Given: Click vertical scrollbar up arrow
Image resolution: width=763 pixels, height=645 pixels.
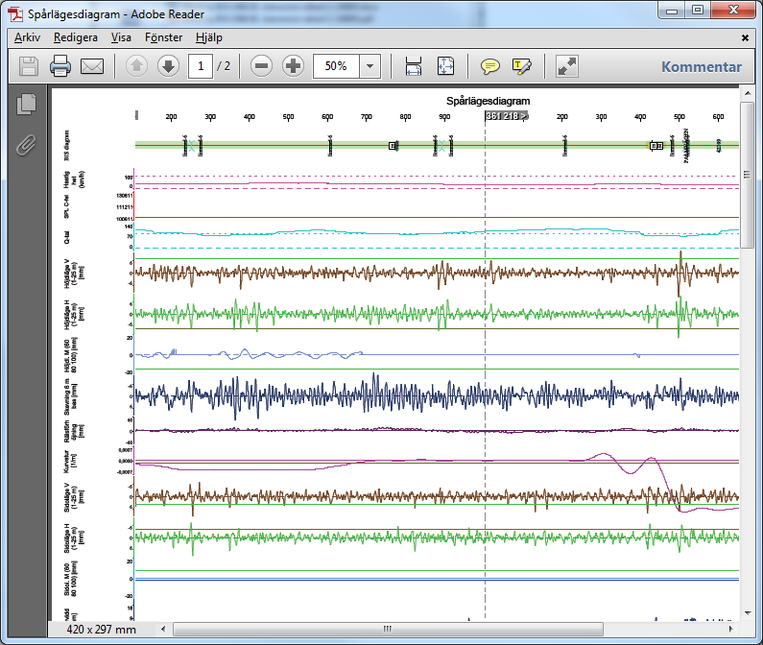Looking at the screenshot, I should coord(747,92).
